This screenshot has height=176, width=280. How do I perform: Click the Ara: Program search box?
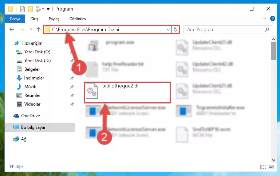[228, 29]
